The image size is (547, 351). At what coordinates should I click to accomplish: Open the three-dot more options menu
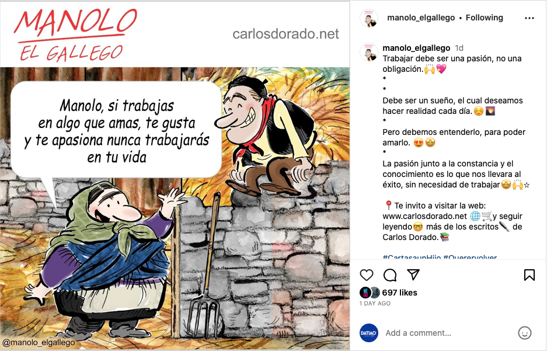pyautogui.click(x=529, y=18)
